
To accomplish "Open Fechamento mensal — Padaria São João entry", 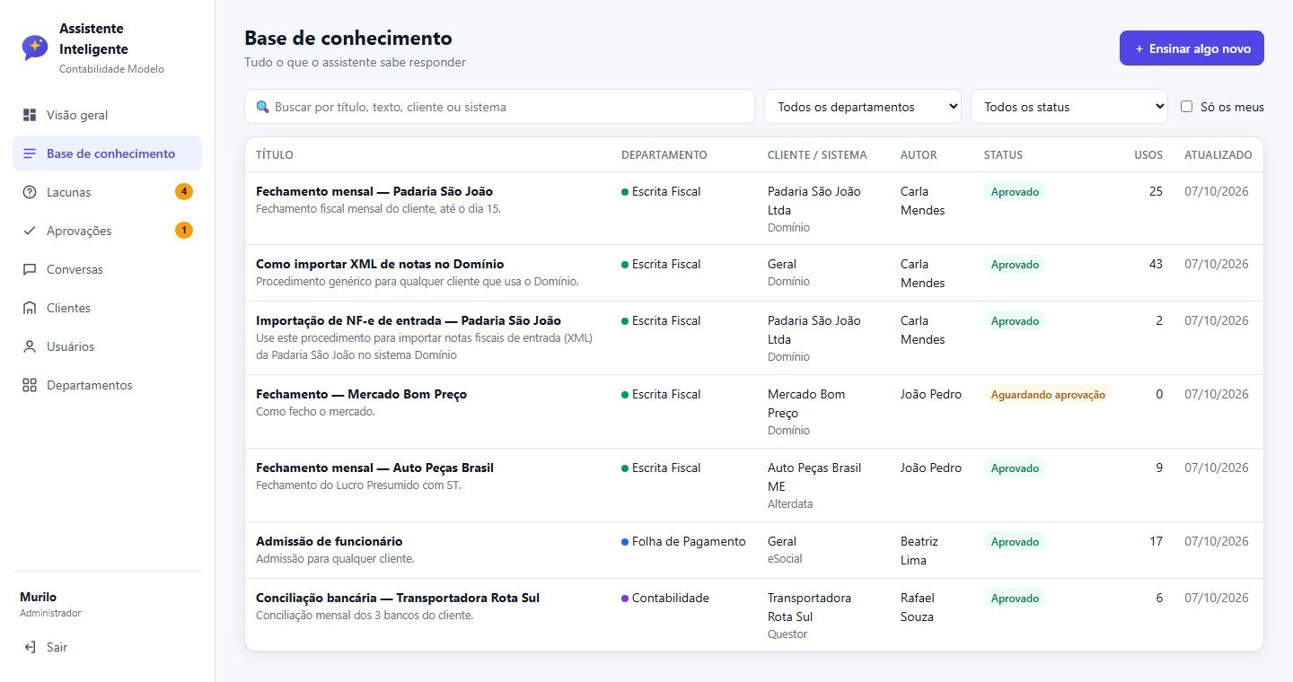I will click(374, 191).
